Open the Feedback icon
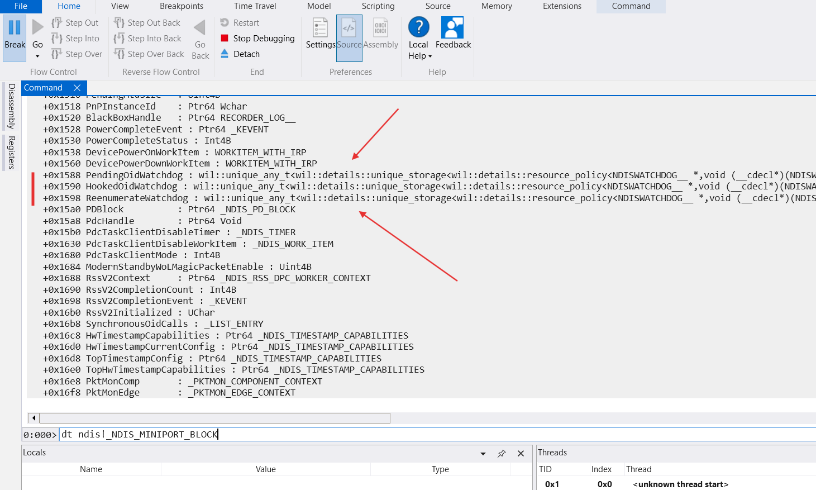 [452, 28]
